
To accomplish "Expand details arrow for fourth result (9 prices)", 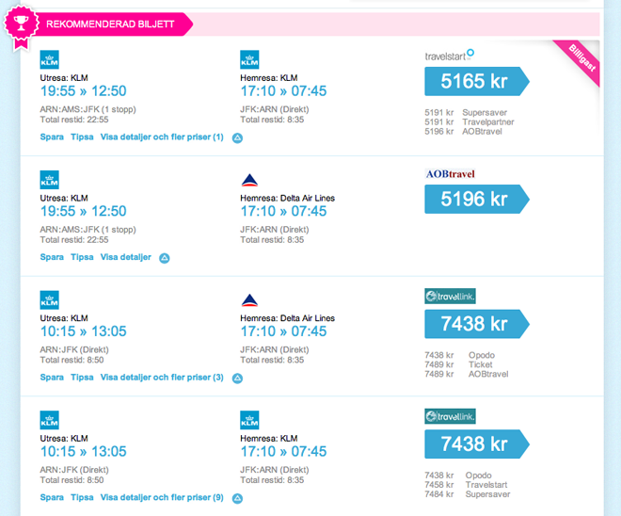I will (237, 498).
